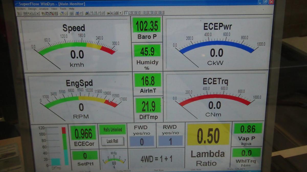
Task: Click the small arrow after printer icon
Action: pos(120,13)
